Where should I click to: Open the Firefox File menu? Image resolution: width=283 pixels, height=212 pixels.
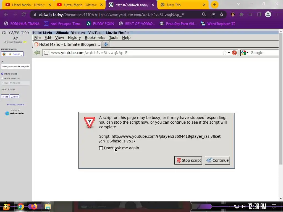tap(37, 38)
